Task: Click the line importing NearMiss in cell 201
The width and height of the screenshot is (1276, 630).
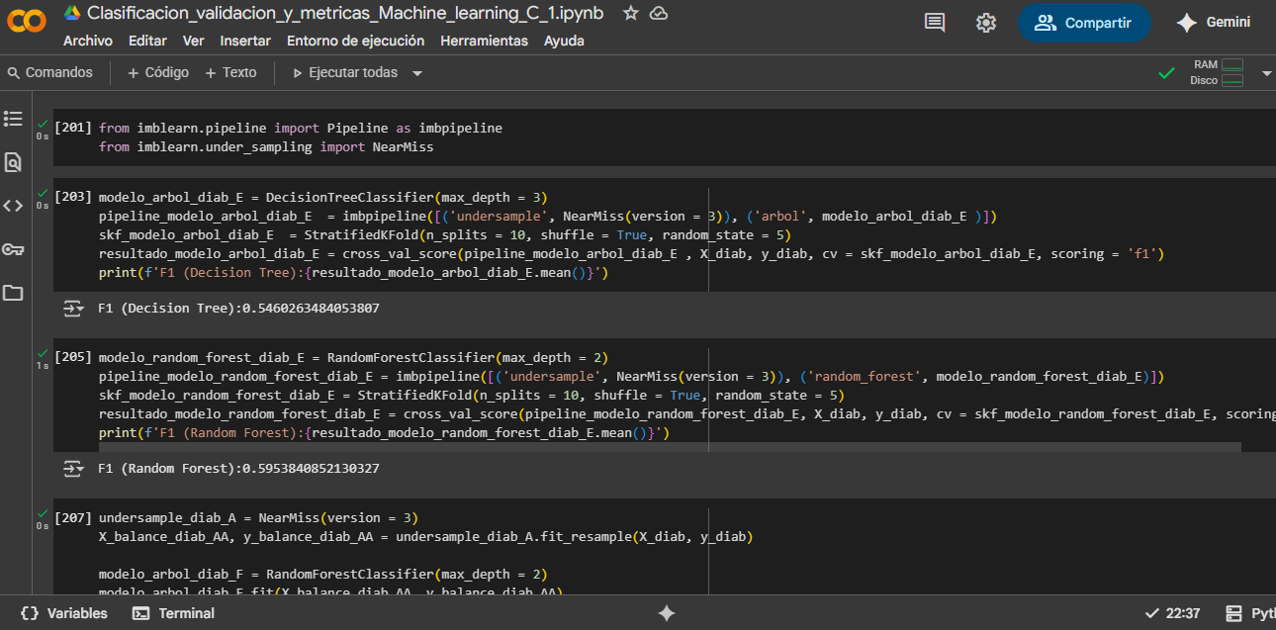Action: point(266,147)
